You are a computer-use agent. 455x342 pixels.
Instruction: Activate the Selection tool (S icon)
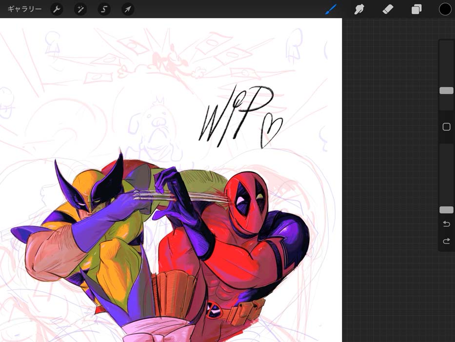click(104, 9)
